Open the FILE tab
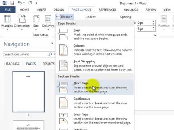Image resolution: width=174 pixels, height=130 pixels. pyautogui.click(x=8, y=10)
